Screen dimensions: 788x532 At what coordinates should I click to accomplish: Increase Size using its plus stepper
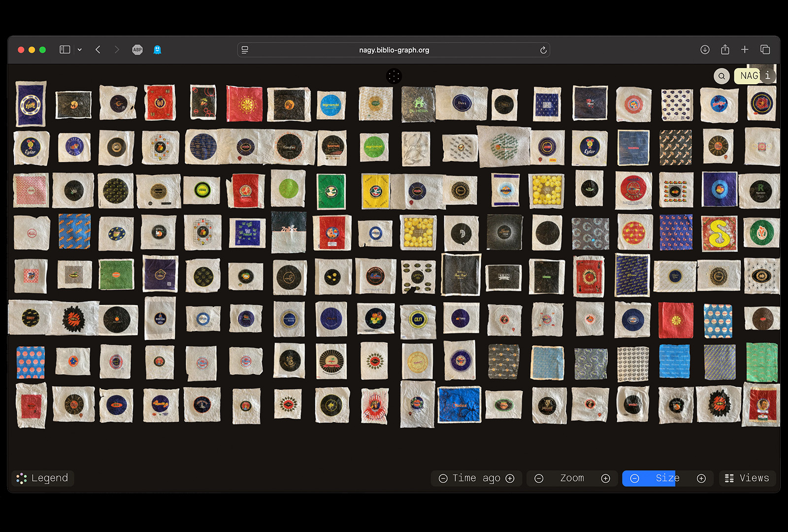pos(701,478)
